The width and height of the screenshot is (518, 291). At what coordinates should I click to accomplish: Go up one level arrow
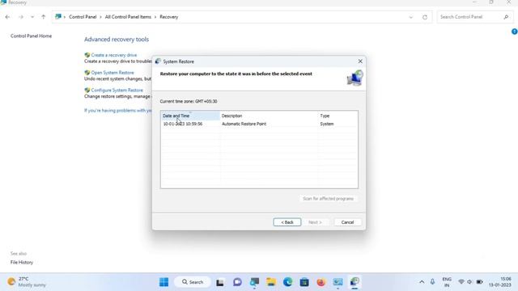43,17
